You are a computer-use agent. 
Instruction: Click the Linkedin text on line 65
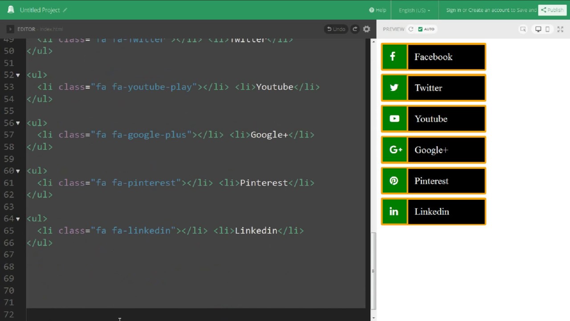tap(256, 230)
